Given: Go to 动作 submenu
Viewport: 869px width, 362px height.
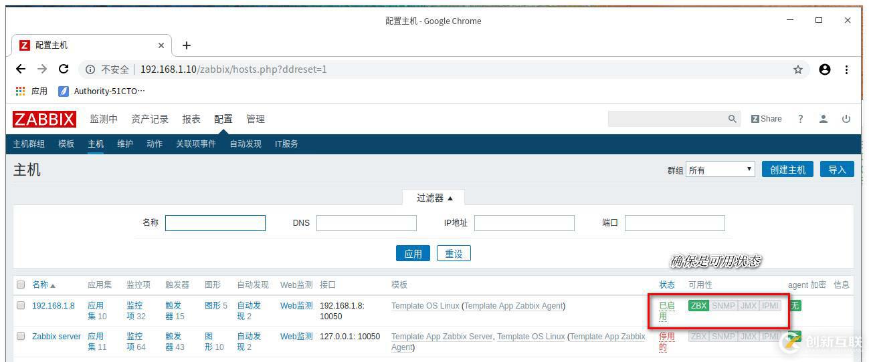Looking at the screenshot, I should click(x=155, y=144).
